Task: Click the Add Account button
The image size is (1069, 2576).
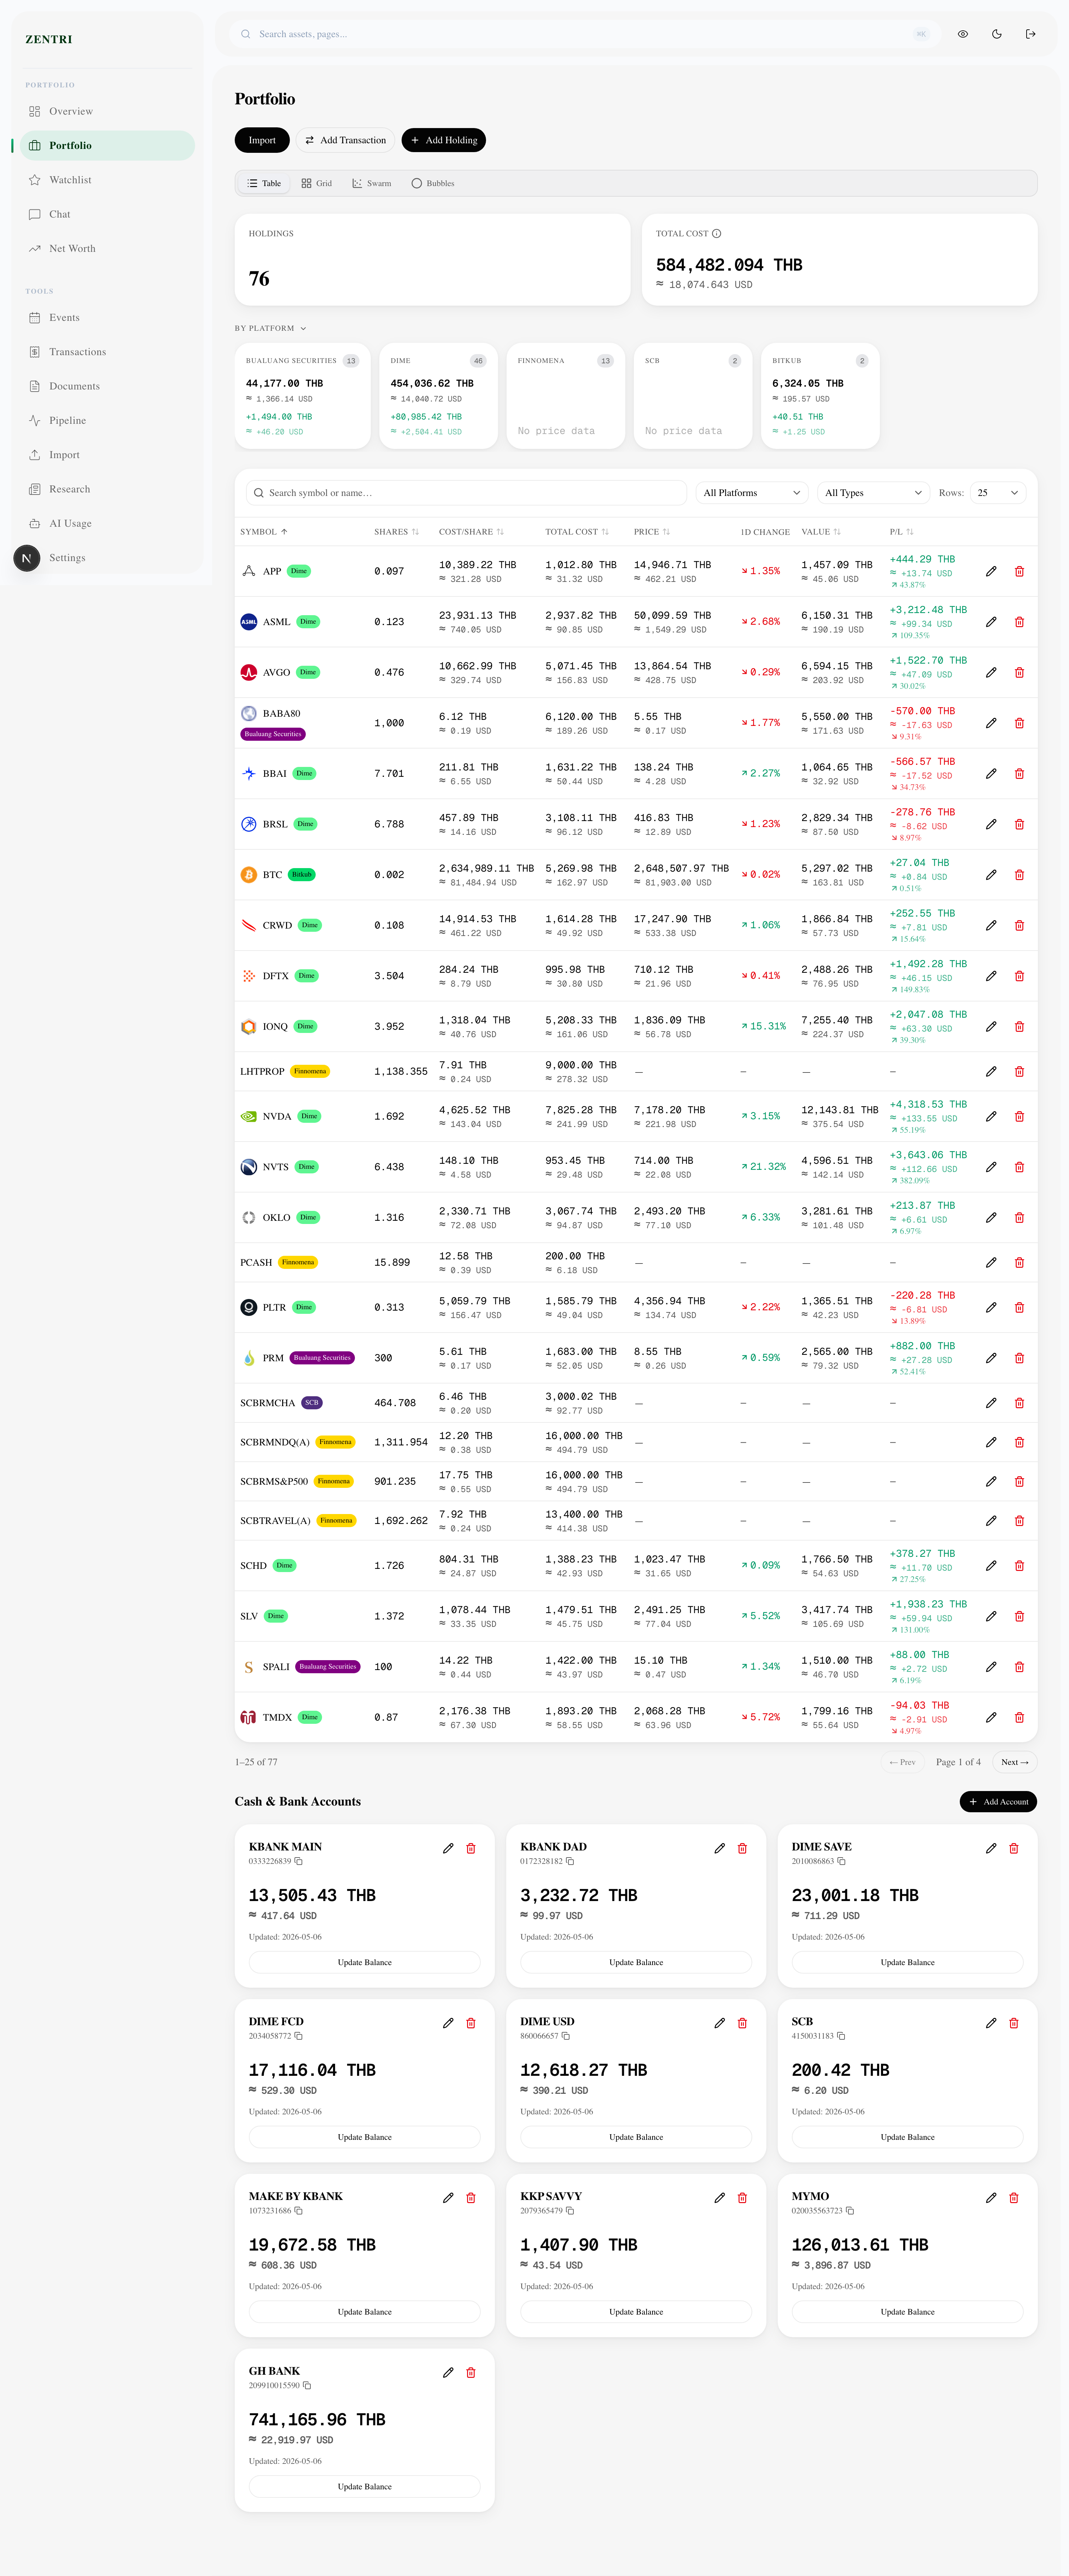Action: 998,1802
